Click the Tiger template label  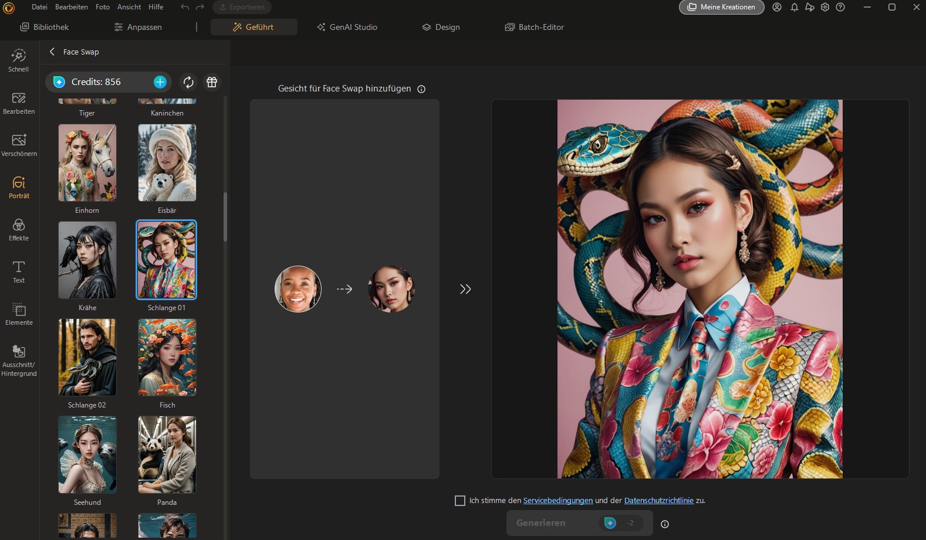87,113
